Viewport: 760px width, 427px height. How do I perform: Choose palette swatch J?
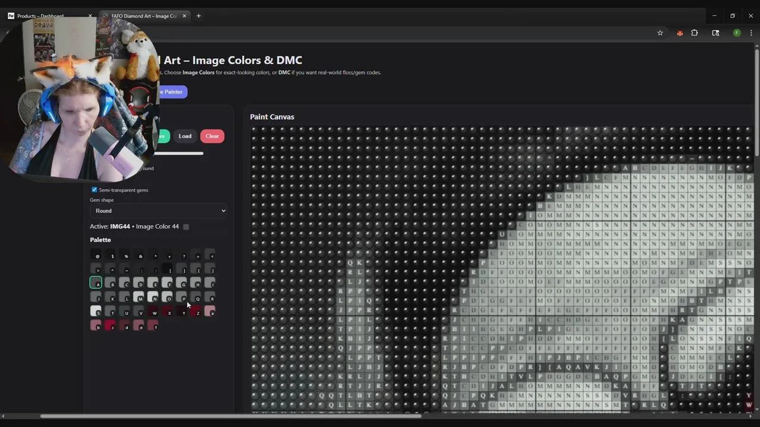pos(96,297)
